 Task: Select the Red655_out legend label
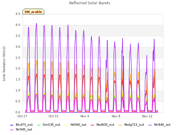tap(105, 125)
